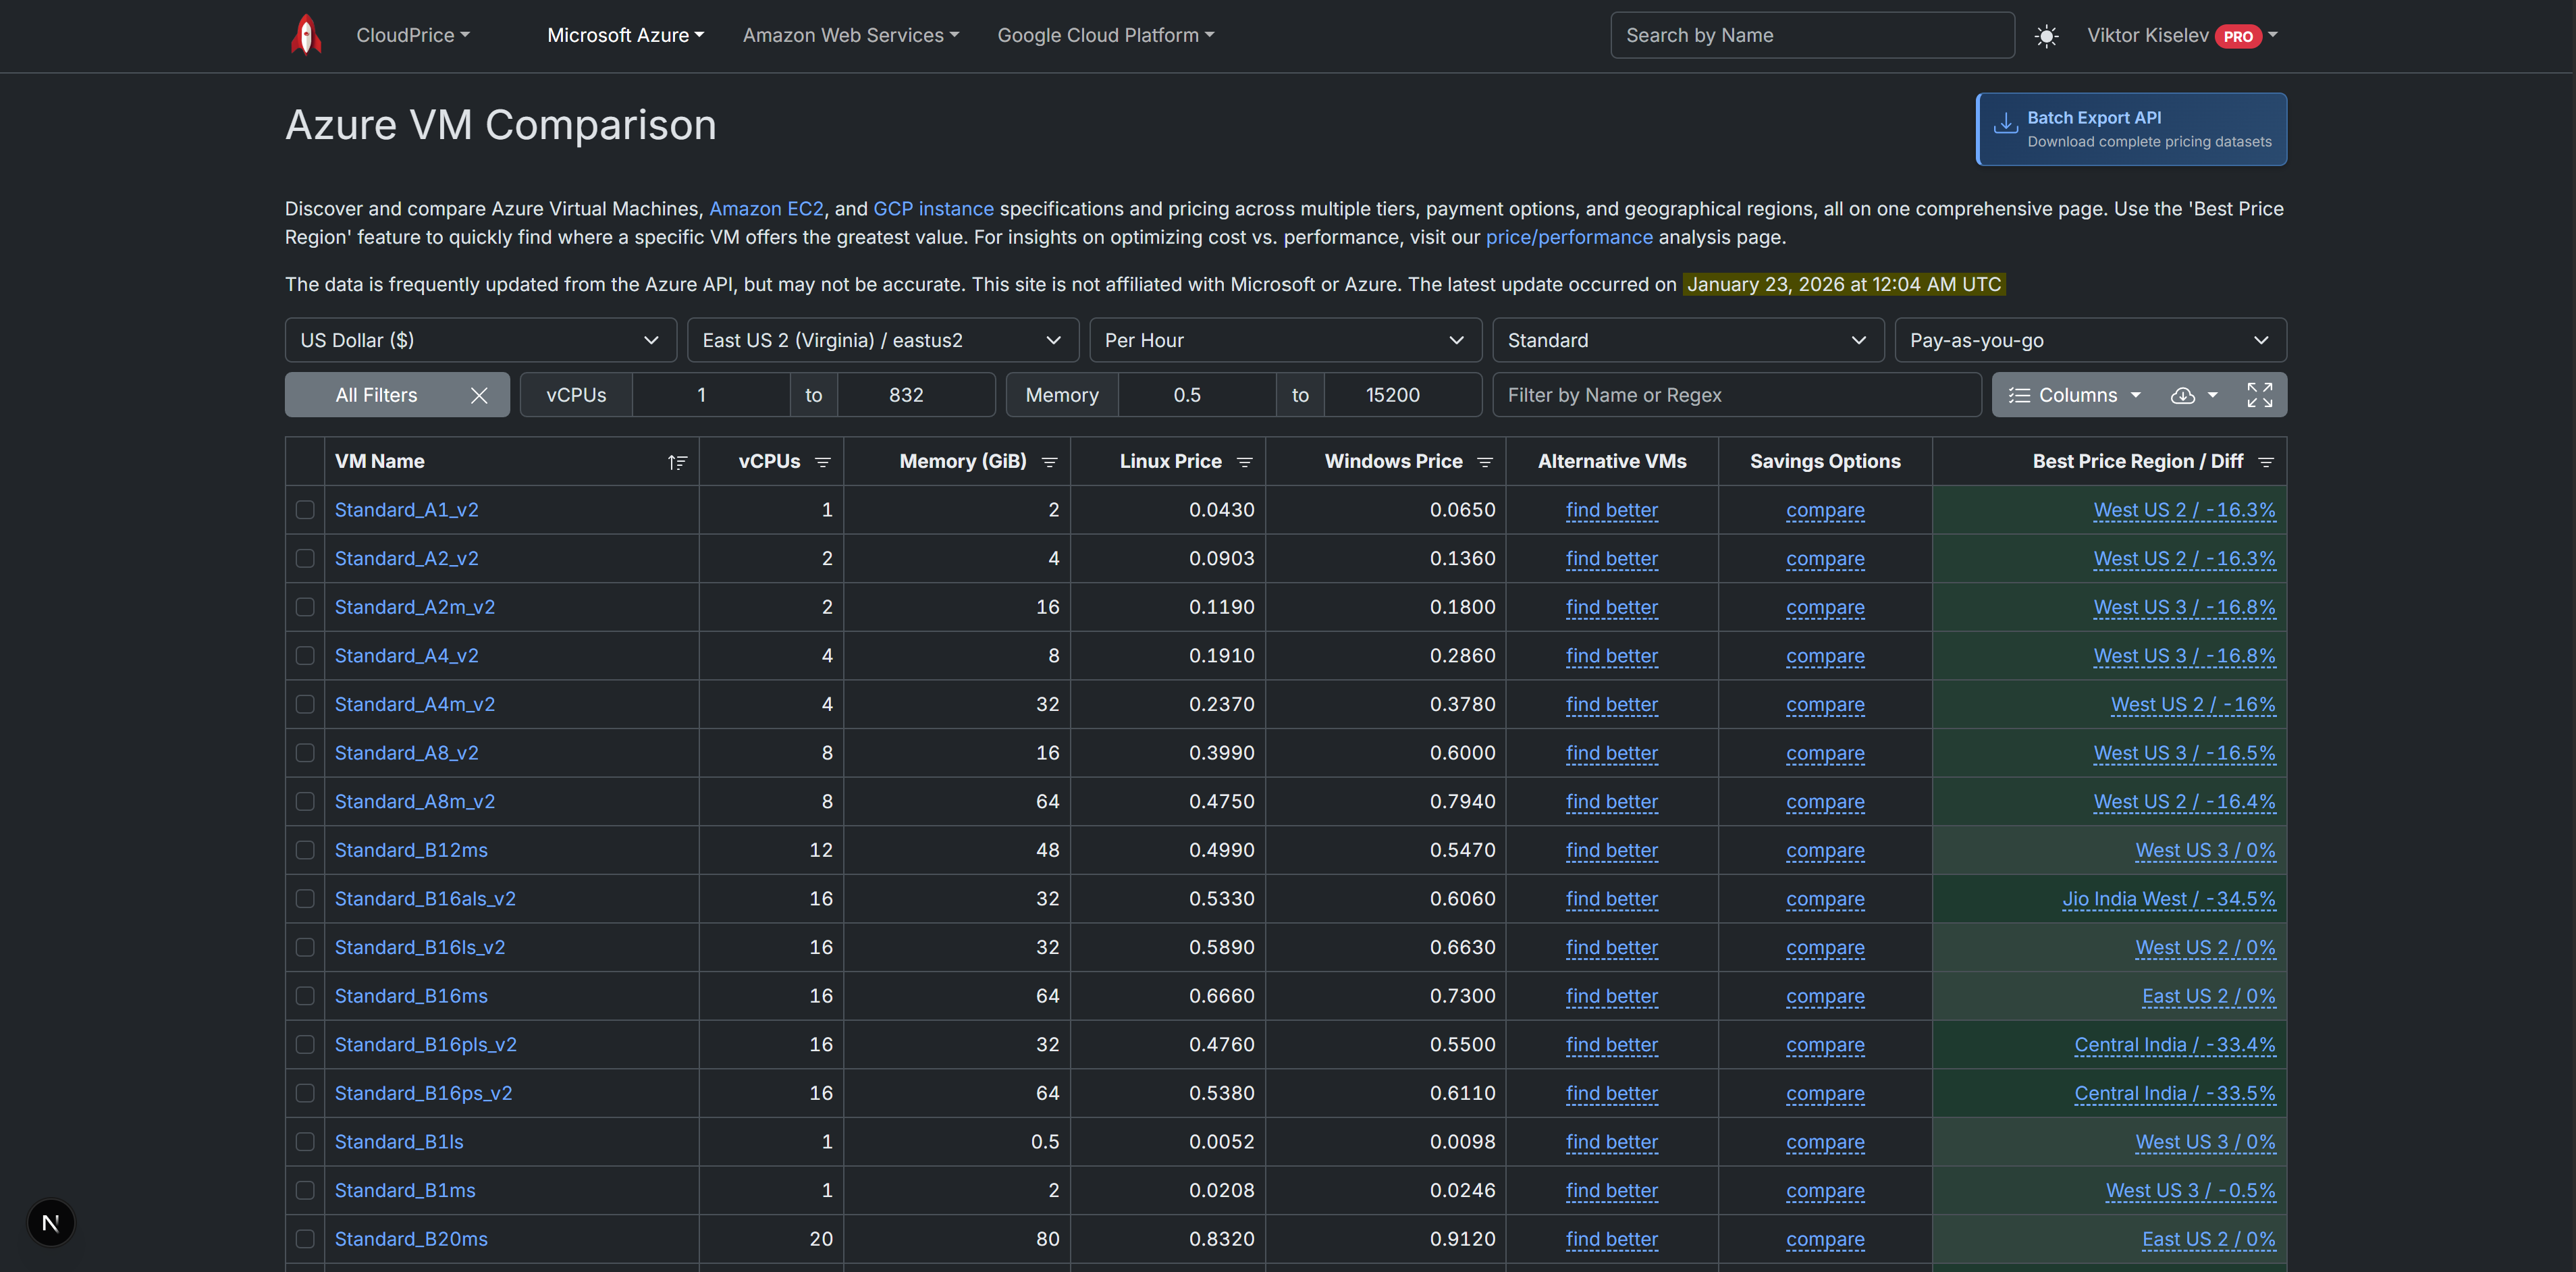Image resolution: width=2576 pixels, height=1272 pixels.
Task: Toggle the light/dark theme sun icon
Action: click(2046, 36)
